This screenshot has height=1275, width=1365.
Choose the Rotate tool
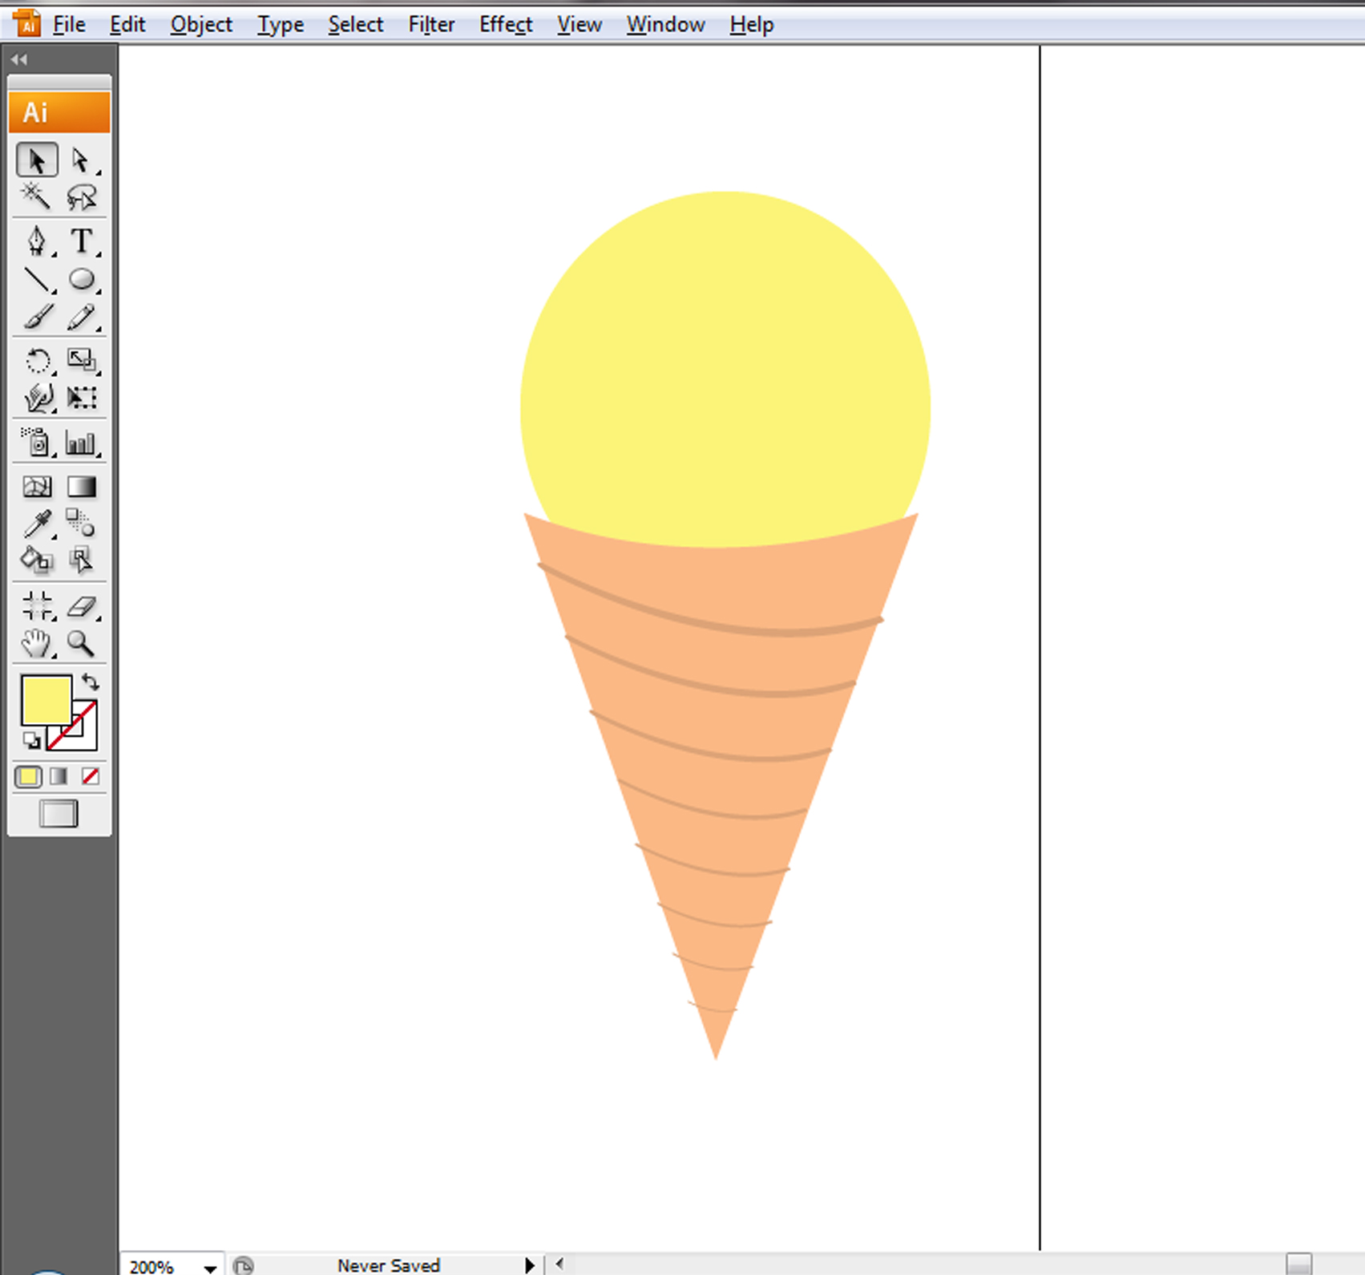(x=38, y=360)
